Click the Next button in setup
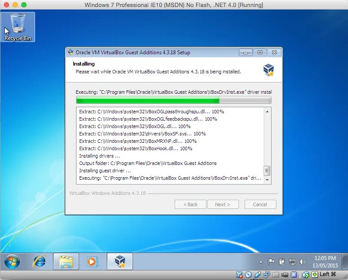The height and width of the screenshot is (280, 348). (223, 204)
